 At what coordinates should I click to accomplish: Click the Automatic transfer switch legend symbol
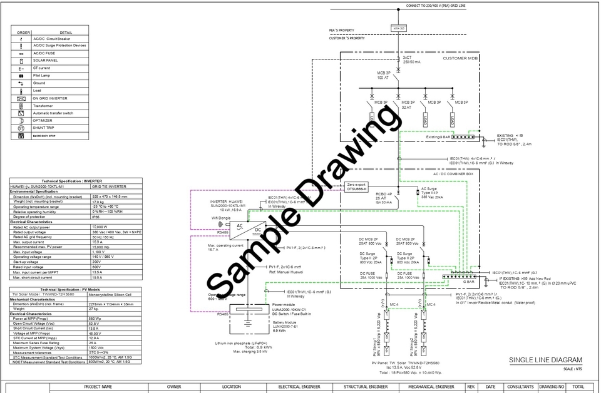point(21,113)
